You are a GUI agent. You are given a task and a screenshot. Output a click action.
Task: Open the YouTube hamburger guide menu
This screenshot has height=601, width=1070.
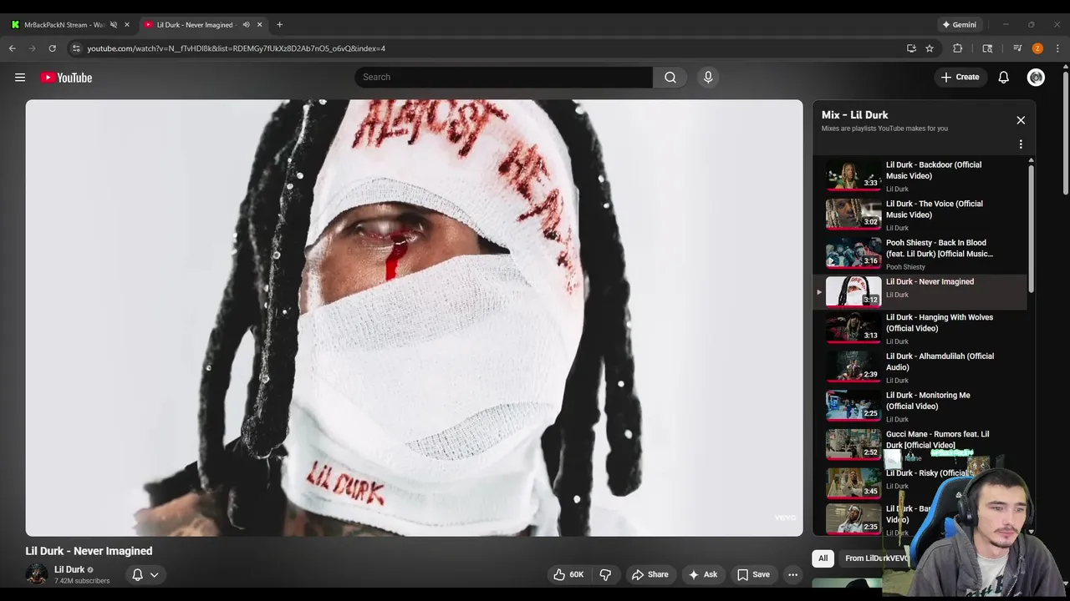pos(20,78)
